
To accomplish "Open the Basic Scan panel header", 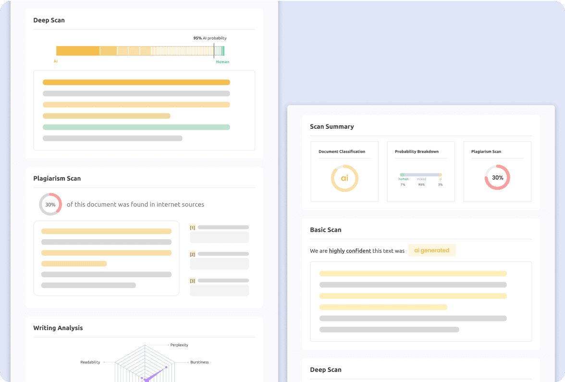I will click(326, 230).
